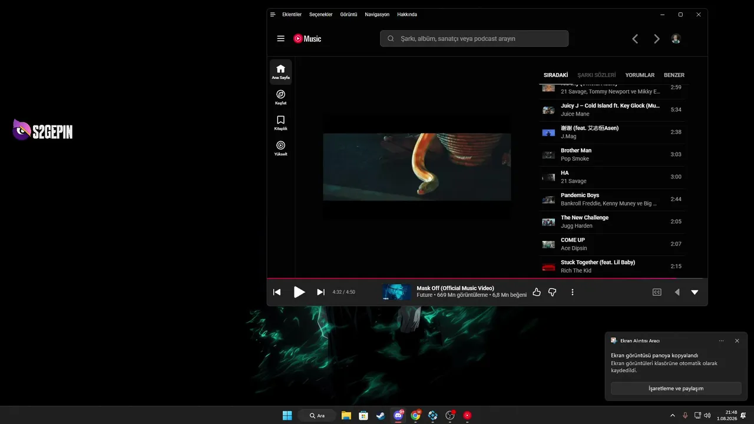Play the paused song
Image resolution: width=754 pixels, height=424 pixels.
(x=299, y=292)
